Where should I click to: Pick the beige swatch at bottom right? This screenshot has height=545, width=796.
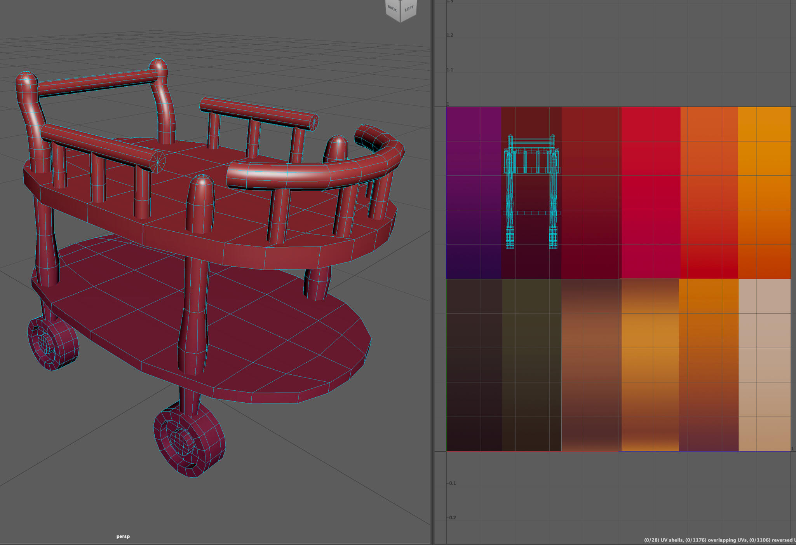tap(764, 365)
